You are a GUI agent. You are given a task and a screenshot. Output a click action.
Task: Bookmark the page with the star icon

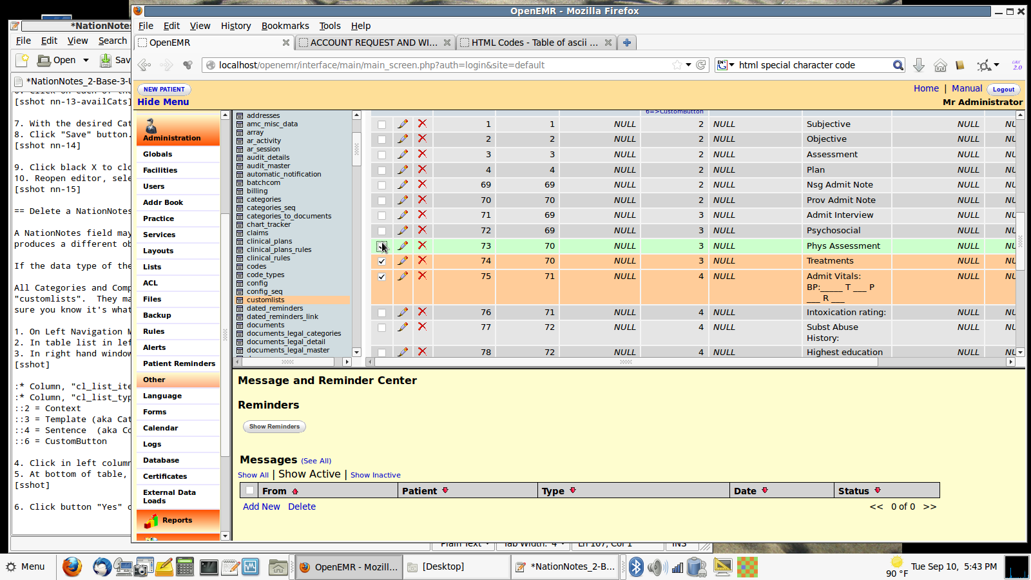coord(677,65)
